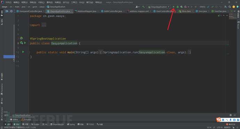Open the Console tab in run panel
The height and width of the screenshot is (129, 240).
(14, 120)
